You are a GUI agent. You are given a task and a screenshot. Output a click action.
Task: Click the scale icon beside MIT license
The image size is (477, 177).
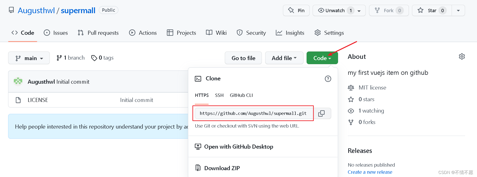click(x=351, y=88)
